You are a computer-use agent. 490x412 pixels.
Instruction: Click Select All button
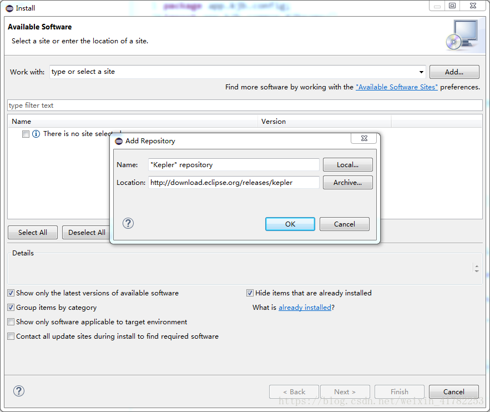(x=33, y=233)
